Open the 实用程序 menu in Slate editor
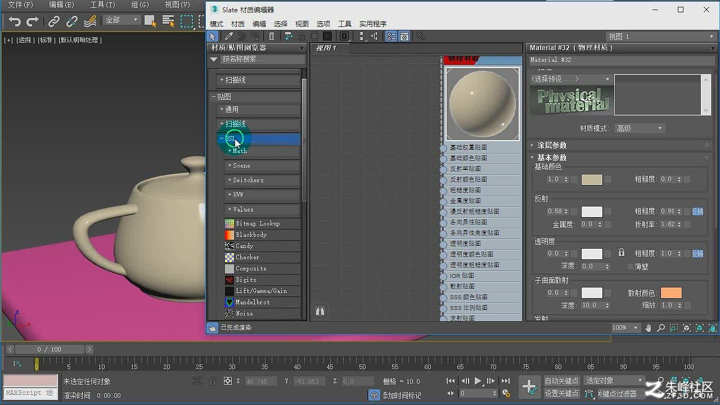720x405 pixels. click(373, 24)
